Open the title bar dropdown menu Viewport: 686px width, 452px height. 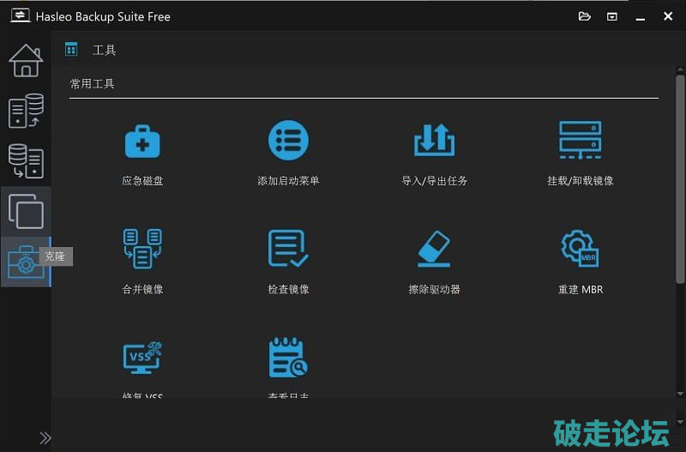(x=612, y=16)
